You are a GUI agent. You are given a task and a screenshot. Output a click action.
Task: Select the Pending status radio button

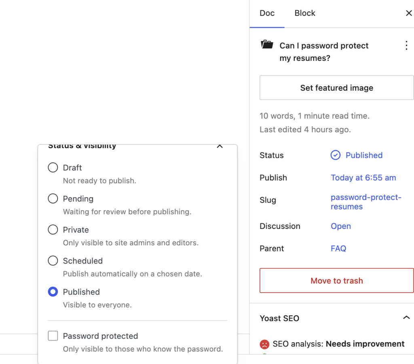pyautogui.click(x=53, y=199)
